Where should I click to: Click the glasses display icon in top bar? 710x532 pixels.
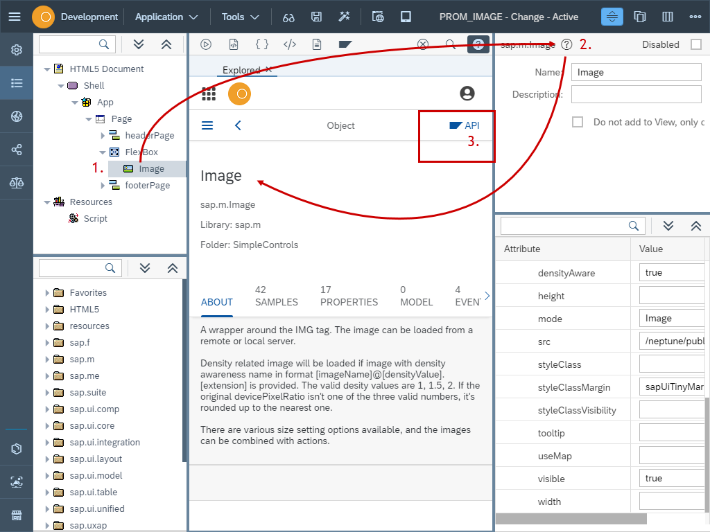[289, 17]
